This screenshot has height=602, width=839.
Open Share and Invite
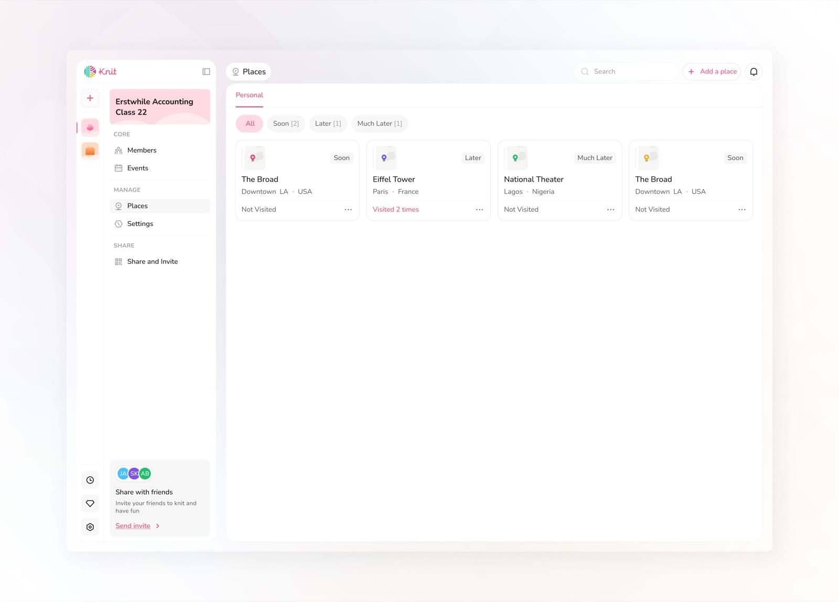(160, 261)
